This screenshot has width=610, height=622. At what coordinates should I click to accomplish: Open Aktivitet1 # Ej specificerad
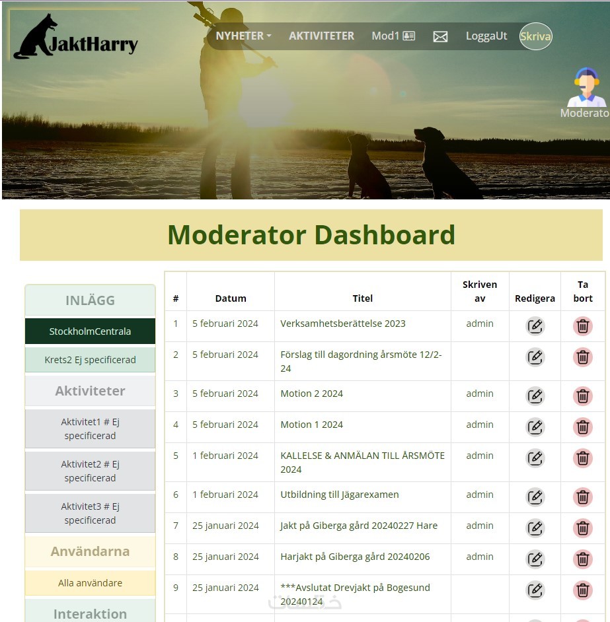[90, 429]
